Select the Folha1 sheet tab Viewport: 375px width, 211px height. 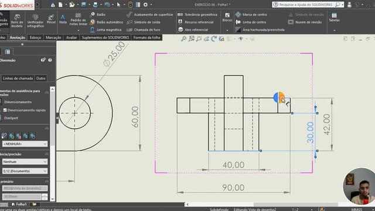tap(19, 205)
